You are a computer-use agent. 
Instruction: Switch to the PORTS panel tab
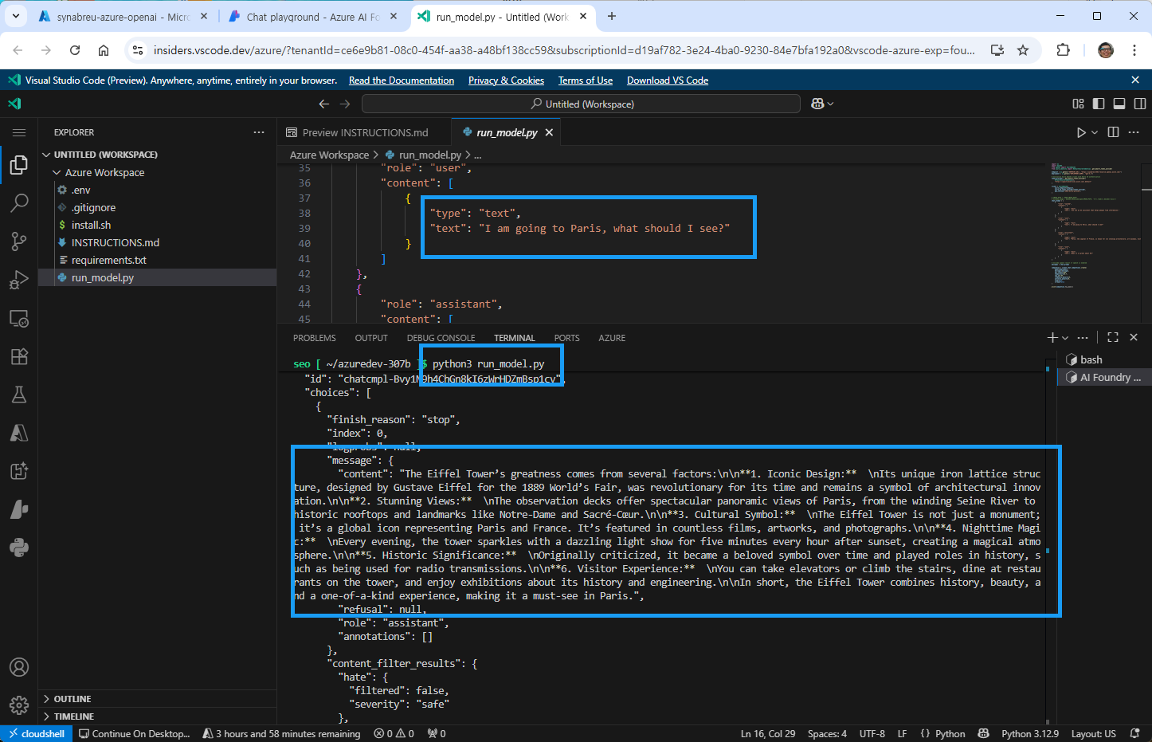pyautogui.click(x=567, y=338)
